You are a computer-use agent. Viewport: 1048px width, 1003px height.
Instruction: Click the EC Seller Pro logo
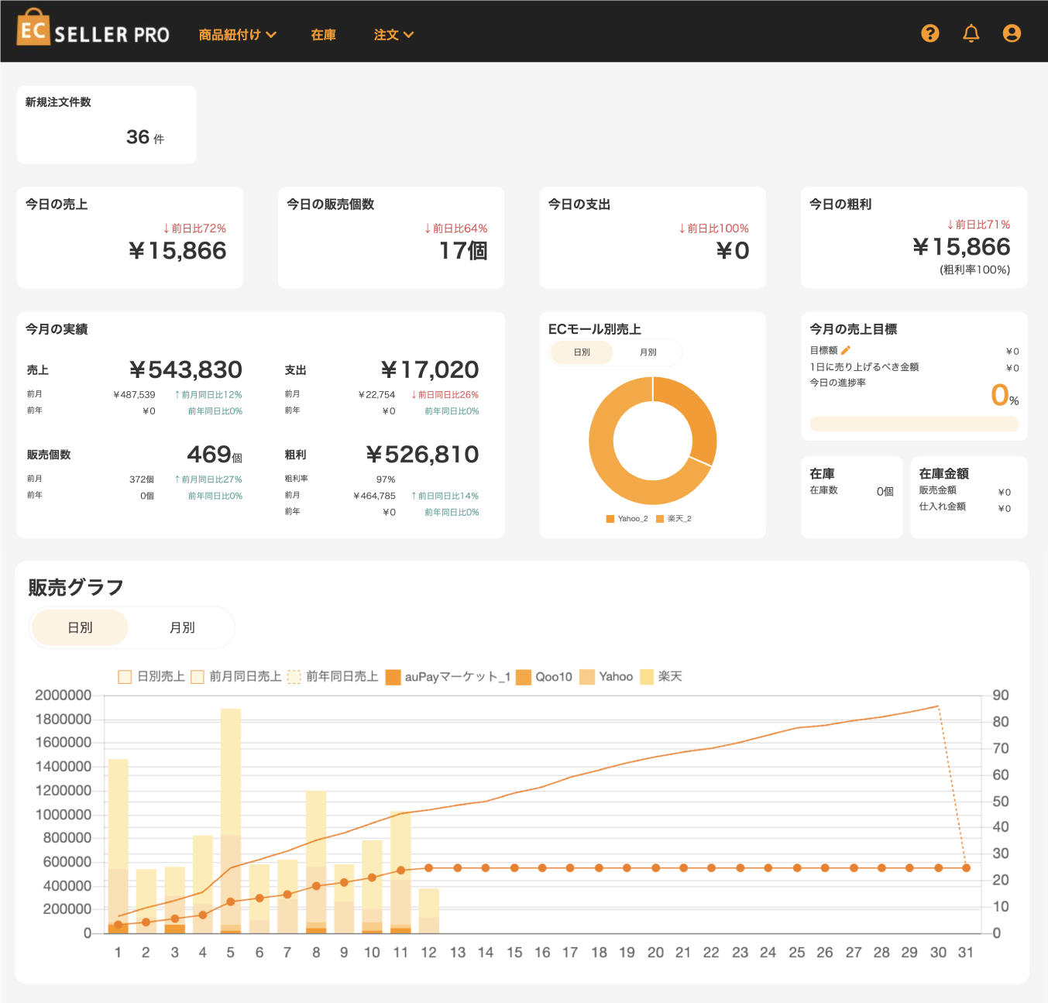coord(93,29)
